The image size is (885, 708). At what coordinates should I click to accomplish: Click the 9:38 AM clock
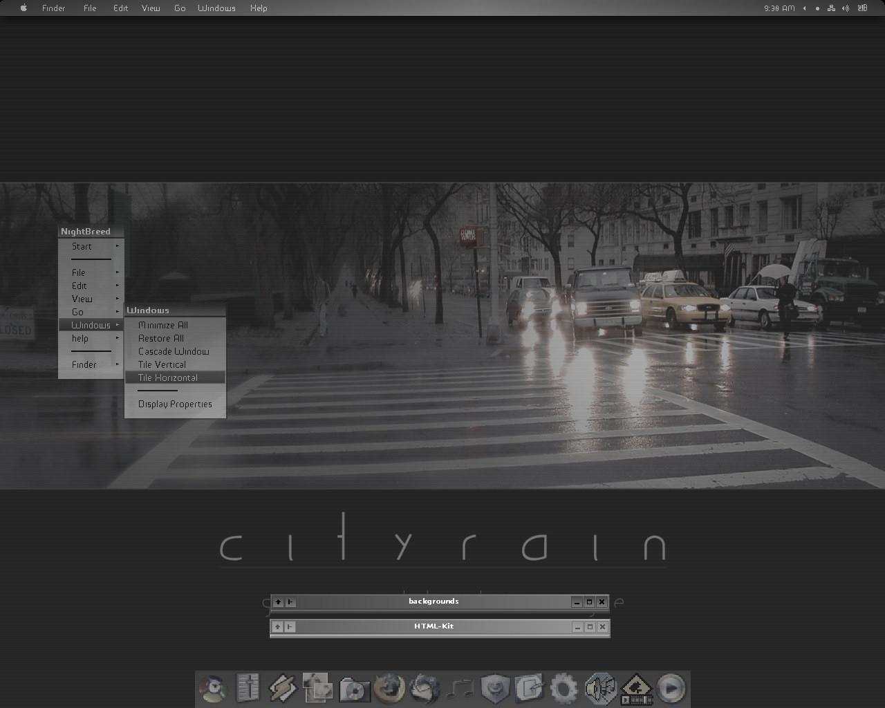(x=779, y=8)
